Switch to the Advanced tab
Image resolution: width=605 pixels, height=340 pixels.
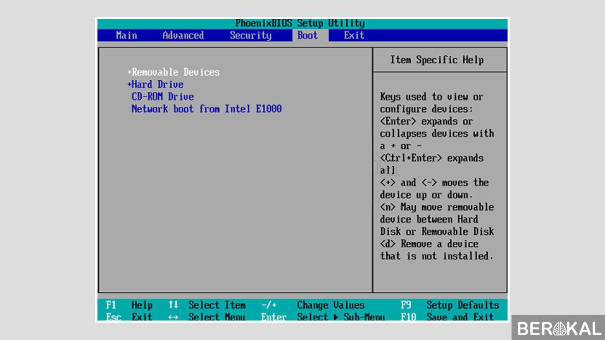click(x=183, y=35)
